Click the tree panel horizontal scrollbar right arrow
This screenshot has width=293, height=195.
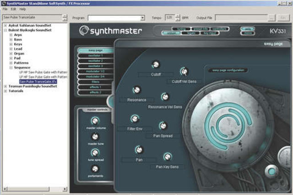tap(65, 189)
